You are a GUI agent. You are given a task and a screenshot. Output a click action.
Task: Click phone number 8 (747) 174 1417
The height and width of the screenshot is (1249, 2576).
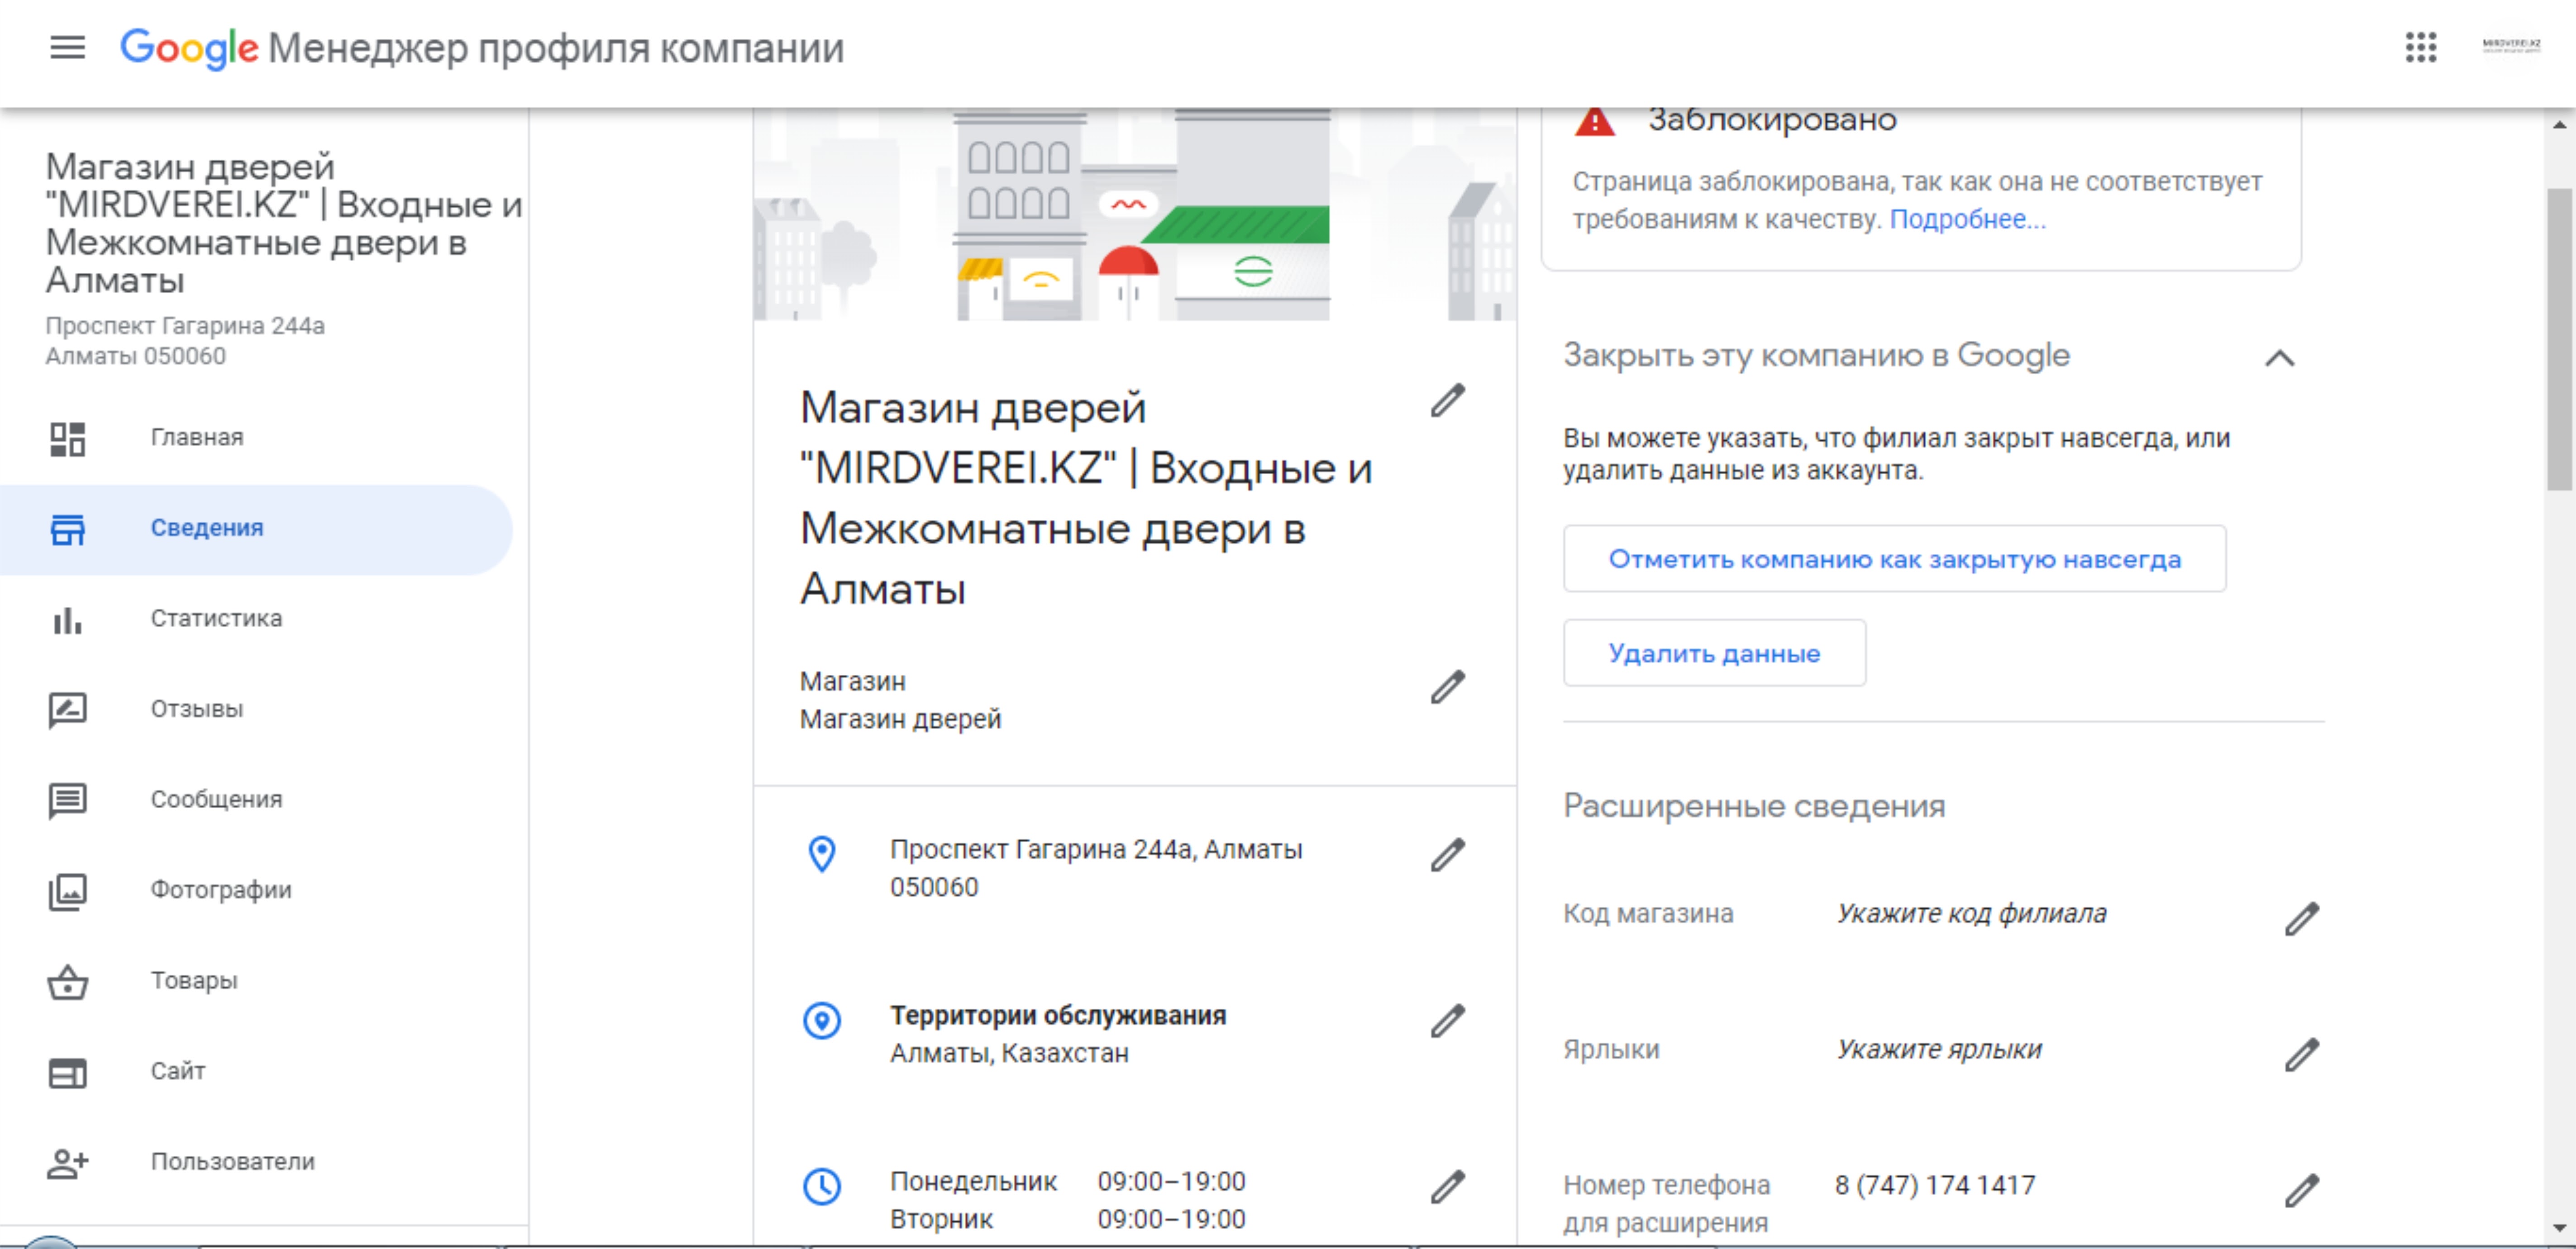click(1935, 1186)
